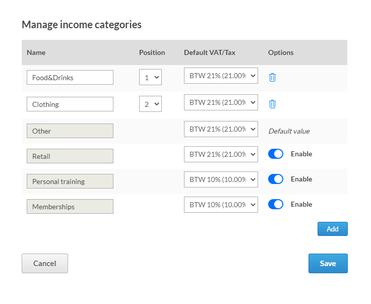Open the Other category VAT/Tax dropdown
371x304 pixels.
tap(221, 129)
